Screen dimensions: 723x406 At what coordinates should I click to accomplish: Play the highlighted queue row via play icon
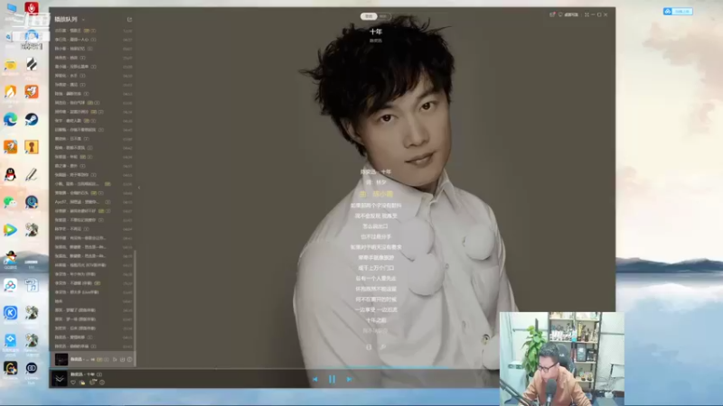[116, 359]
